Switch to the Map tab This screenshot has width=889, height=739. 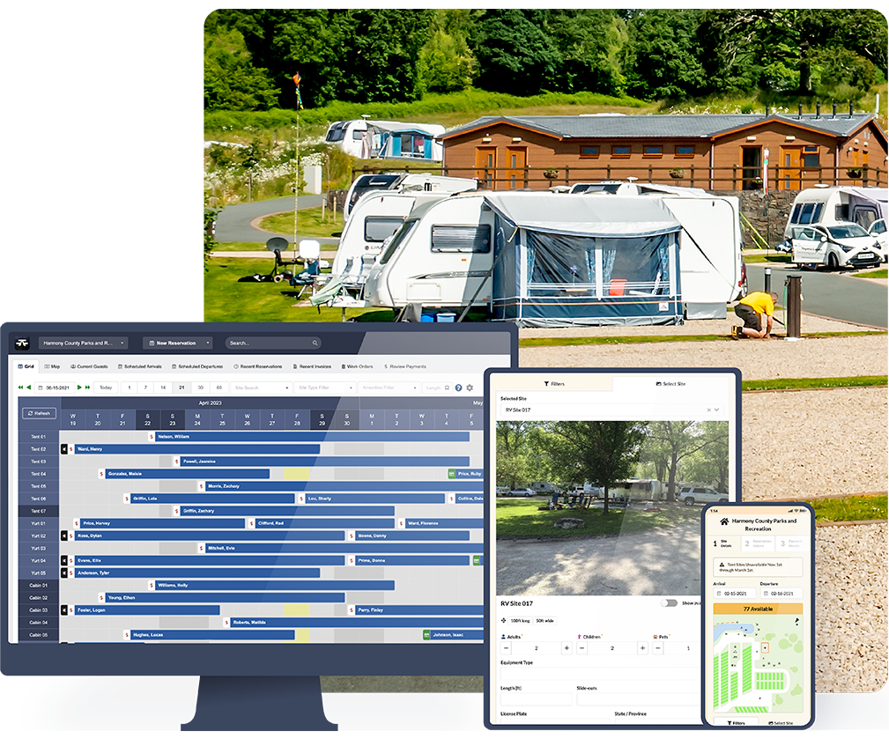click(52, 366)
